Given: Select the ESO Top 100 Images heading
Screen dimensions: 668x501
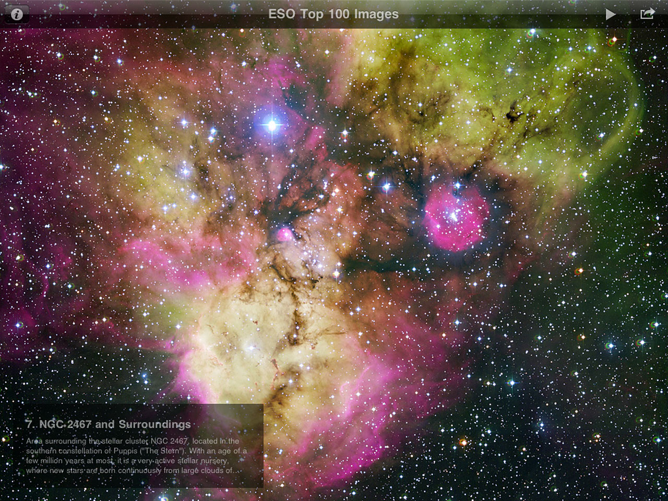Looking at the screenshot, I should click(333, 15).
